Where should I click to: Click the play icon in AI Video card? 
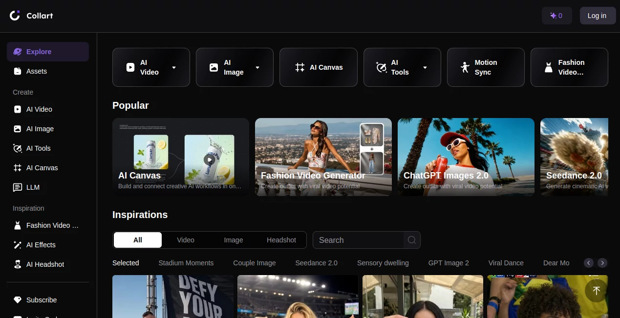pos(130,67)
